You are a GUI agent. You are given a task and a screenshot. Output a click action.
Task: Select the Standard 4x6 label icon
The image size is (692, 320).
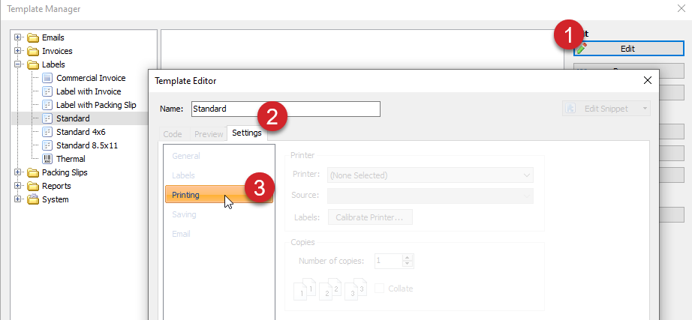[47, 132]
